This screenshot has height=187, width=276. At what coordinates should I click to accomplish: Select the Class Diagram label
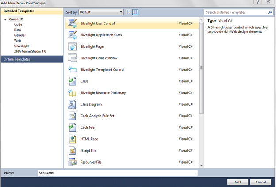91,104
